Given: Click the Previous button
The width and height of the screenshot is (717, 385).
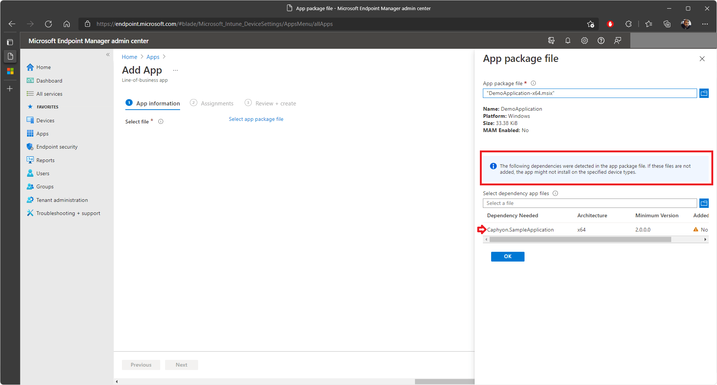Looking at the screenshot, I should [x=141, y=365].
